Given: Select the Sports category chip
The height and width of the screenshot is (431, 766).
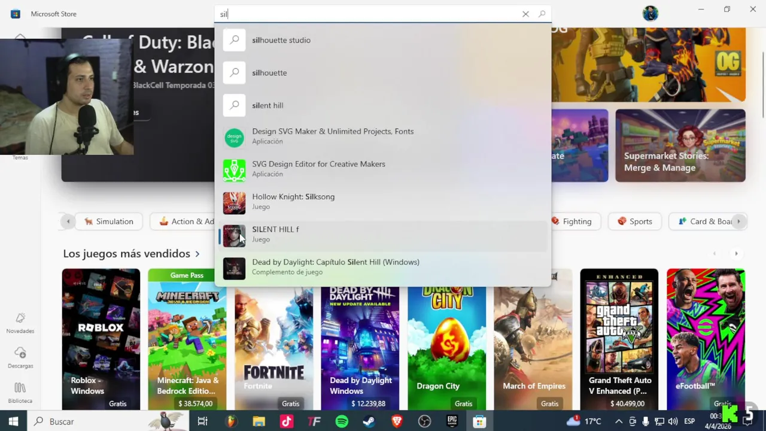Looking at the screenshot, I should click(x=634, y=221).
